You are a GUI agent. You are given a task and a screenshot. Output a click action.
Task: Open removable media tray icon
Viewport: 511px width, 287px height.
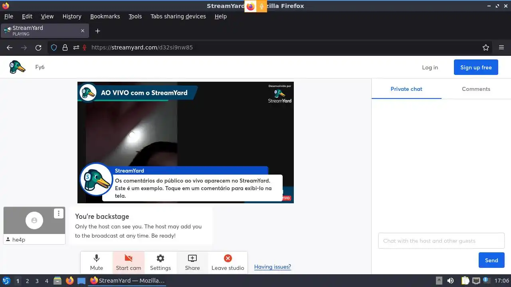point(439,281)
